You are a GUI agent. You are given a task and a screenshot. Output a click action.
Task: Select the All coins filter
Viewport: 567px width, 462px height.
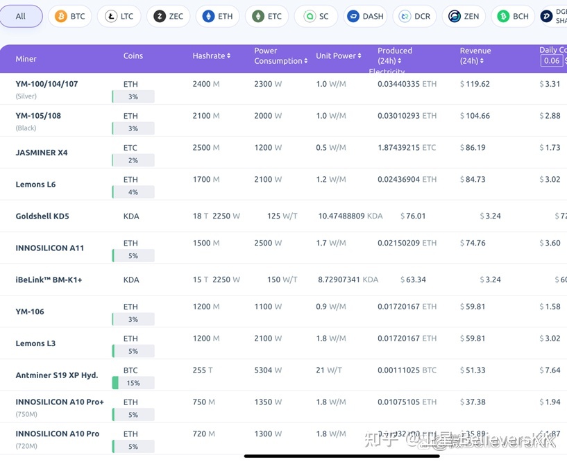[x=21, y=16]
